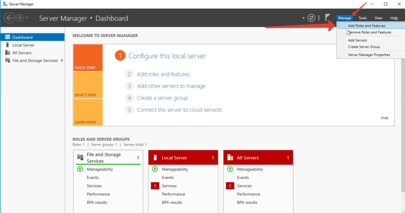This screenshot has width=405, height=213.
Task: Click Manageability status icon in File and Storage tile
Action: (80, 169)
